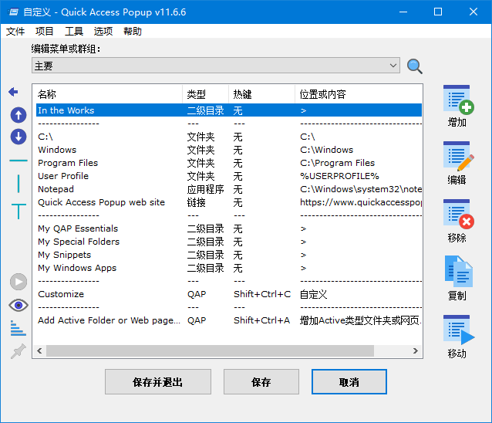Click the "C:\Windows" location cell
Viewport: 492px width, 423px height.
click(x=327, y=150)
